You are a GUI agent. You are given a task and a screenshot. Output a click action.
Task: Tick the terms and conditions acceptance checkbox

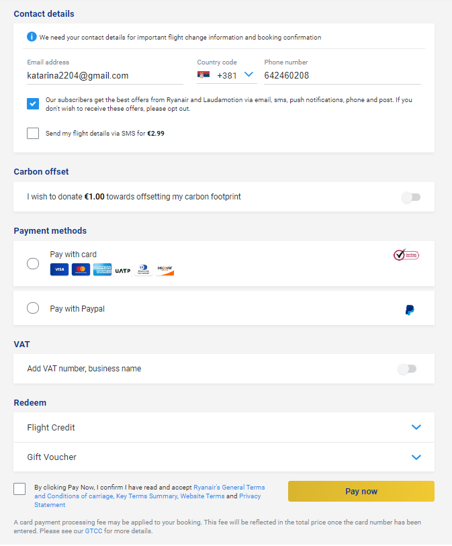pos(19,488)
